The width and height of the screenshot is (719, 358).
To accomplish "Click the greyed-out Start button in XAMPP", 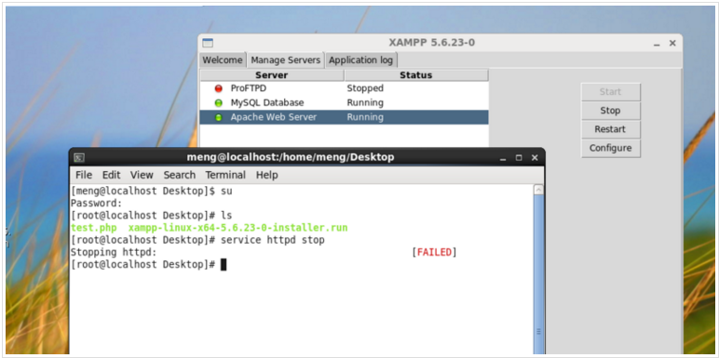I will (610, 91).
